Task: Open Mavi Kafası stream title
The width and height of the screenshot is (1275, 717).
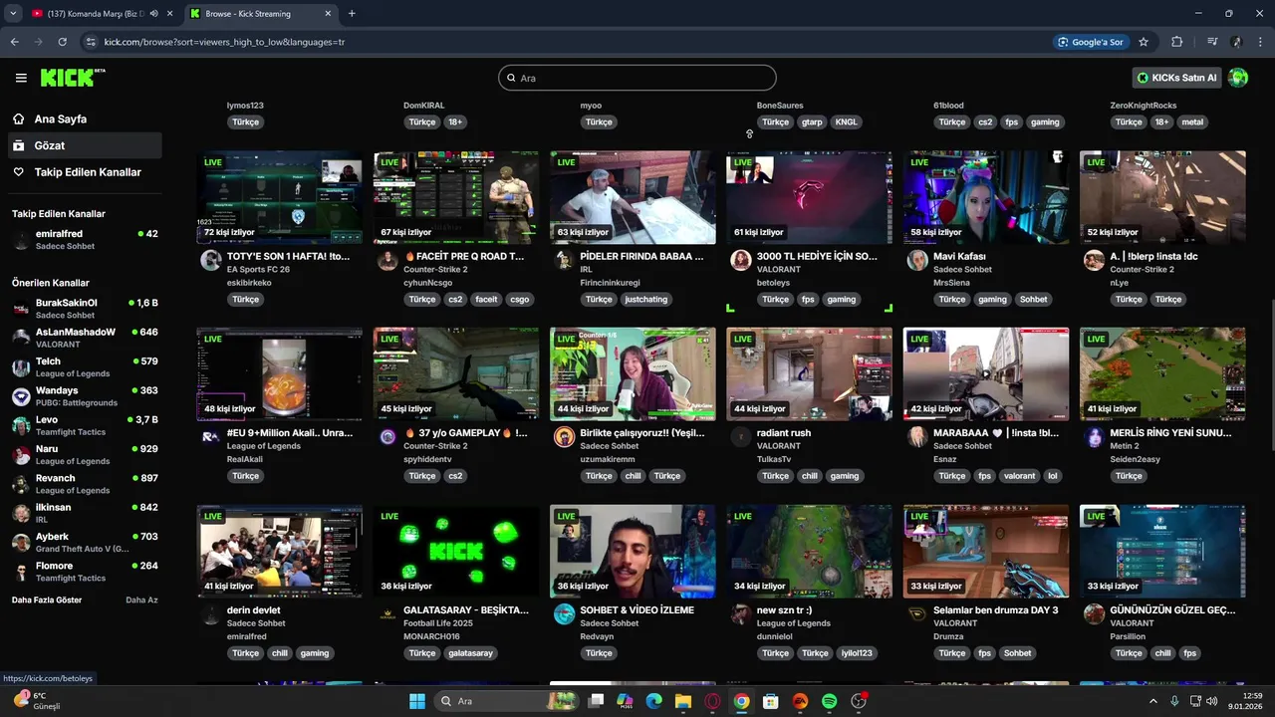Action: click(x=959, y=256)
